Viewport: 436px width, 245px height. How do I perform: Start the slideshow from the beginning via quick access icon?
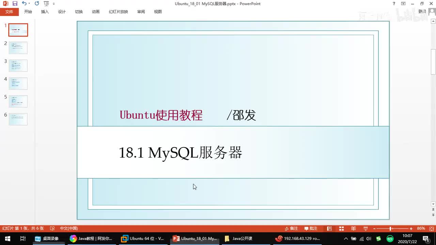pyautogui.click(x=47, y=3)
